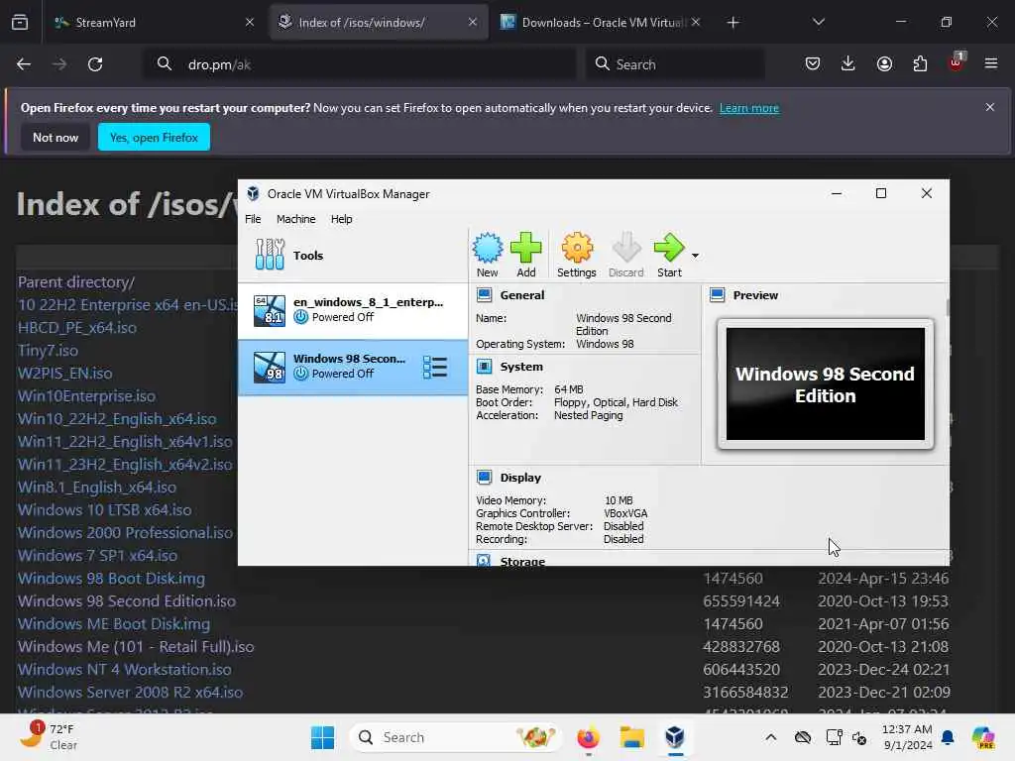
Task: Click the Firefox Search box
Action: [x=674, y=64]
